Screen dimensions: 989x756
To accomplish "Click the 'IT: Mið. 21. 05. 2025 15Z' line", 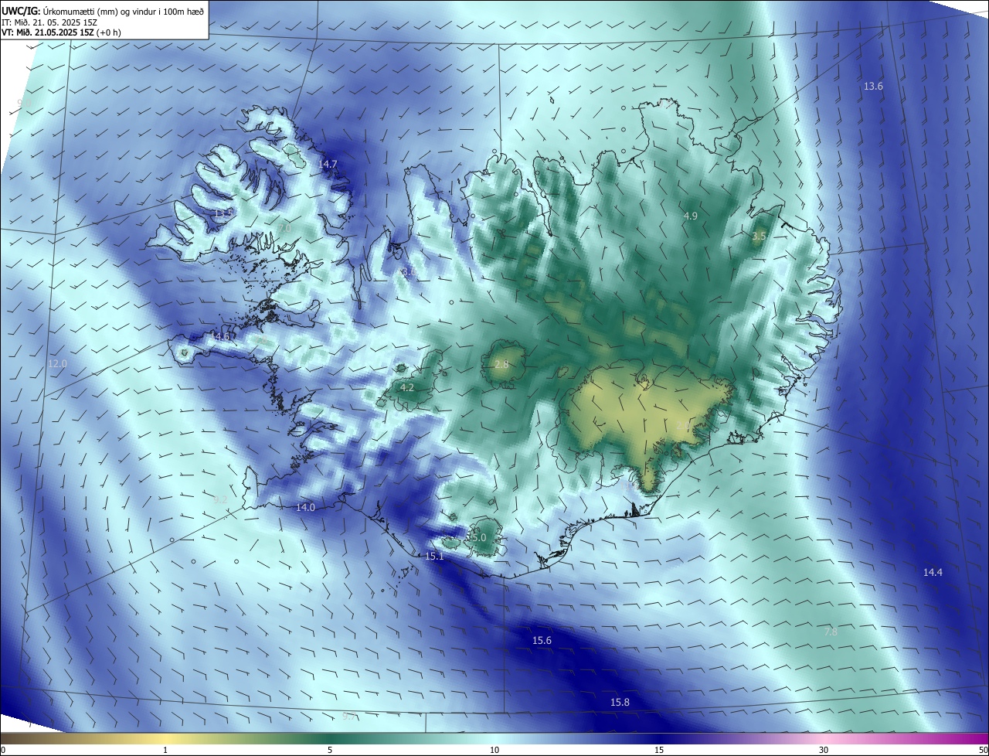I will tap(49, 22).
